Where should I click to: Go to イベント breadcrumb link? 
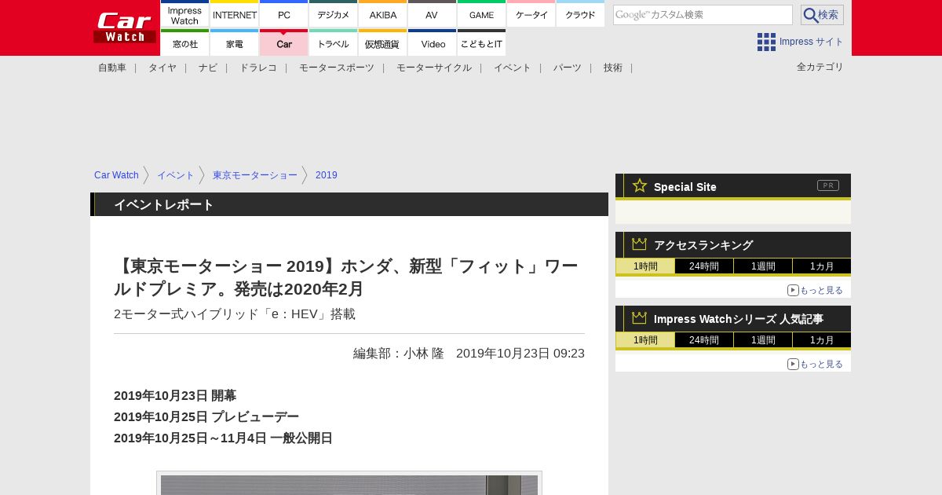(176, 175)
